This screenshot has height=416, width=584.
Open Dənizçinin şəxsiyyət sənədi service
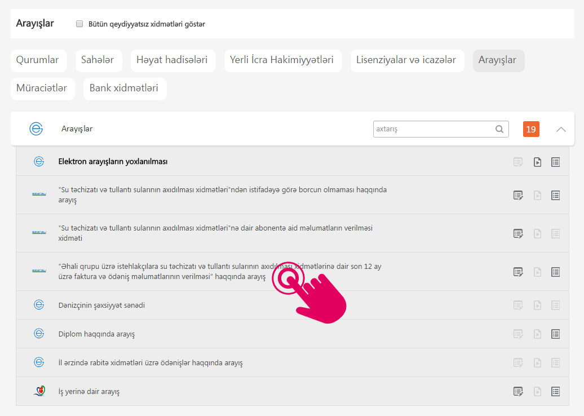coord(101,306)
